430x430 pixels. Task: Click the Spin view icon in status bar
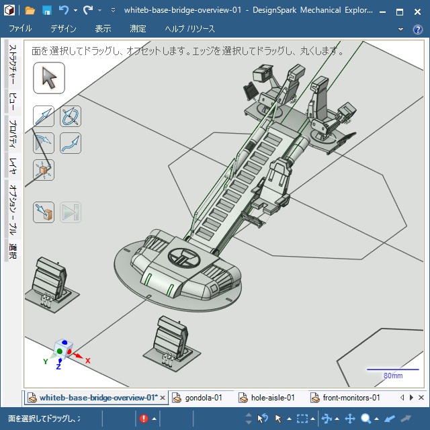[x=327, y=419]
